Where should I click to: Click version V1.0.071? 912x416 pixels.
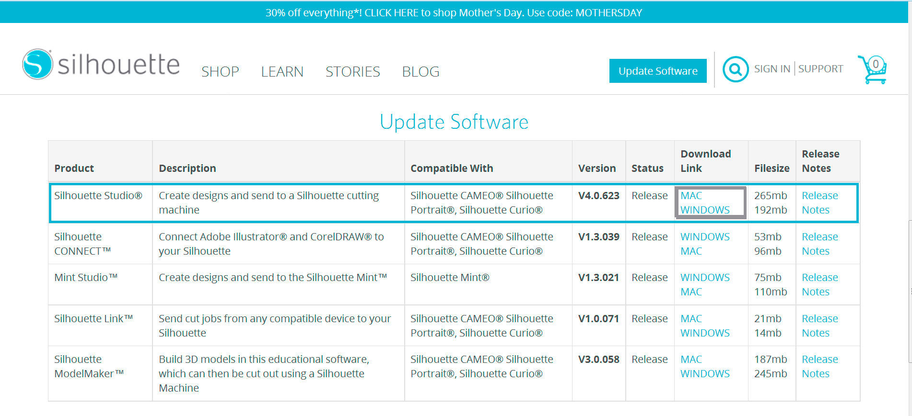coord(599,319)
